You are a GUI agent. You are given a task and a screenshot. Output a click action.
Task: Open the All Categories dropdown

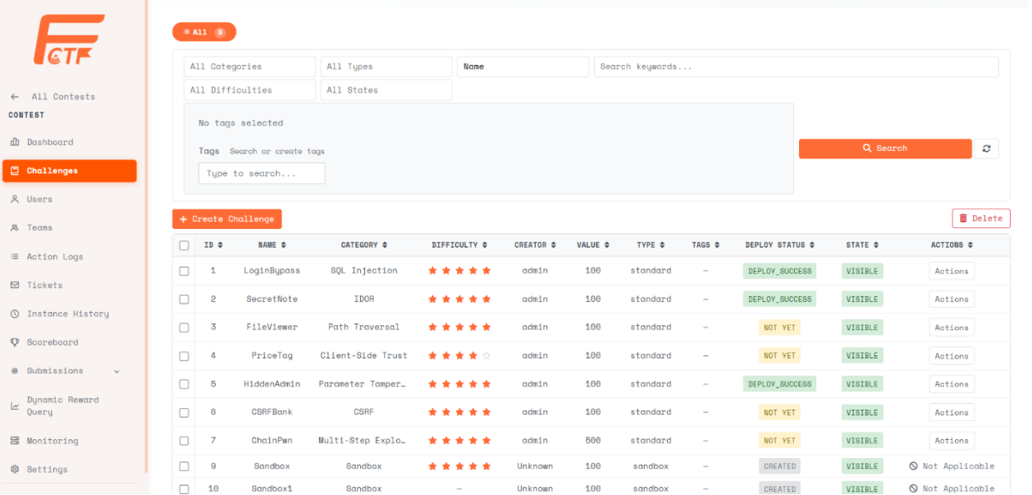pos(249,66)
